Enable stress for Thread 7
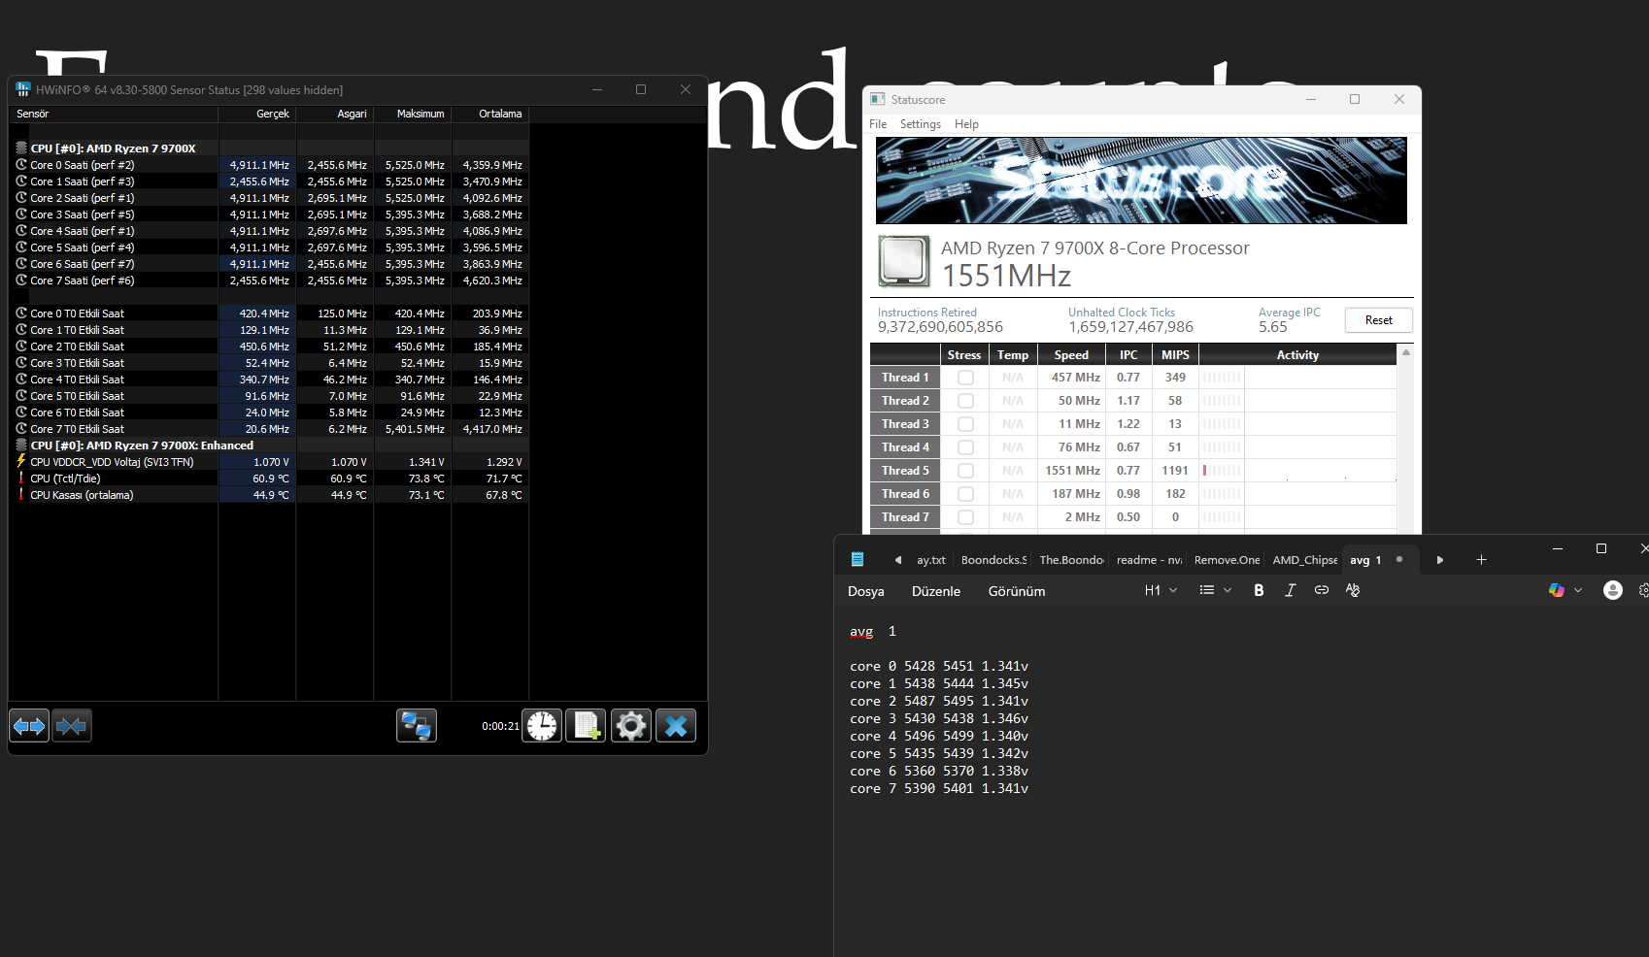 965,517
